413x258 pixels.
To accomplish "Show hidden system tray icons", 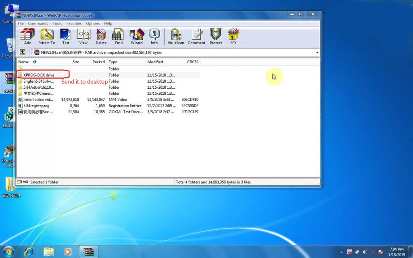I will coord(342,252).
